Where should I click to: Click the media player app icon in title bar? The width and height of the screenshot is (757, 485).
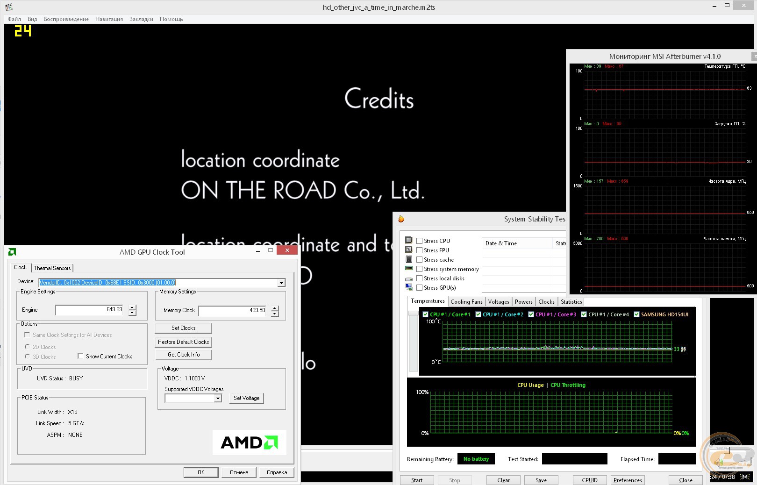[x=8, y=7]
